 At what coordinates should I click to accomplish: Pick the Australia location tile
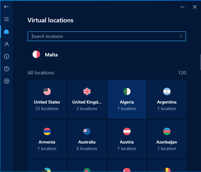[x=87, y=139]
